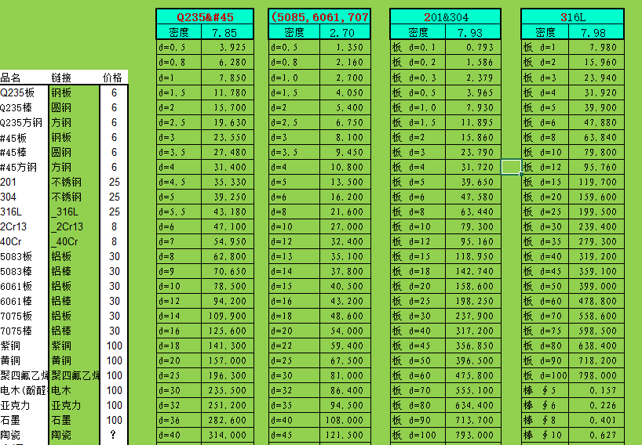Select the 5083棒 name cell
642x445 pixels.
[16, 272]
